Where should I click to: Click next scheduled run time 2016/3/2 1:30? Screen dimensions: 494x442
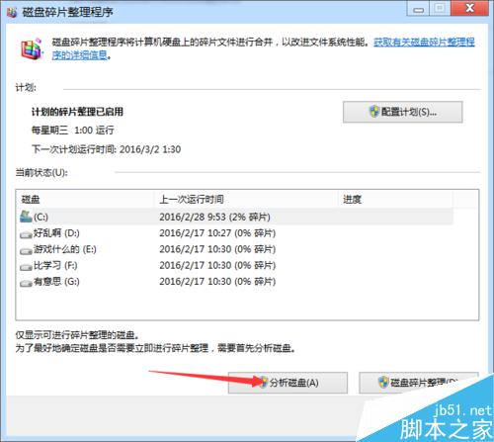tap(150, 149)
